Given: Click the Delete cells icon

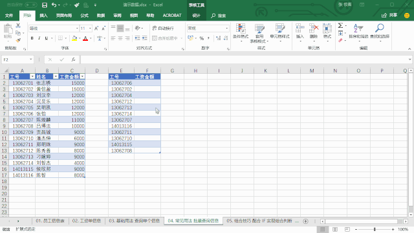Looking at the screenshot, I should 314,28.
